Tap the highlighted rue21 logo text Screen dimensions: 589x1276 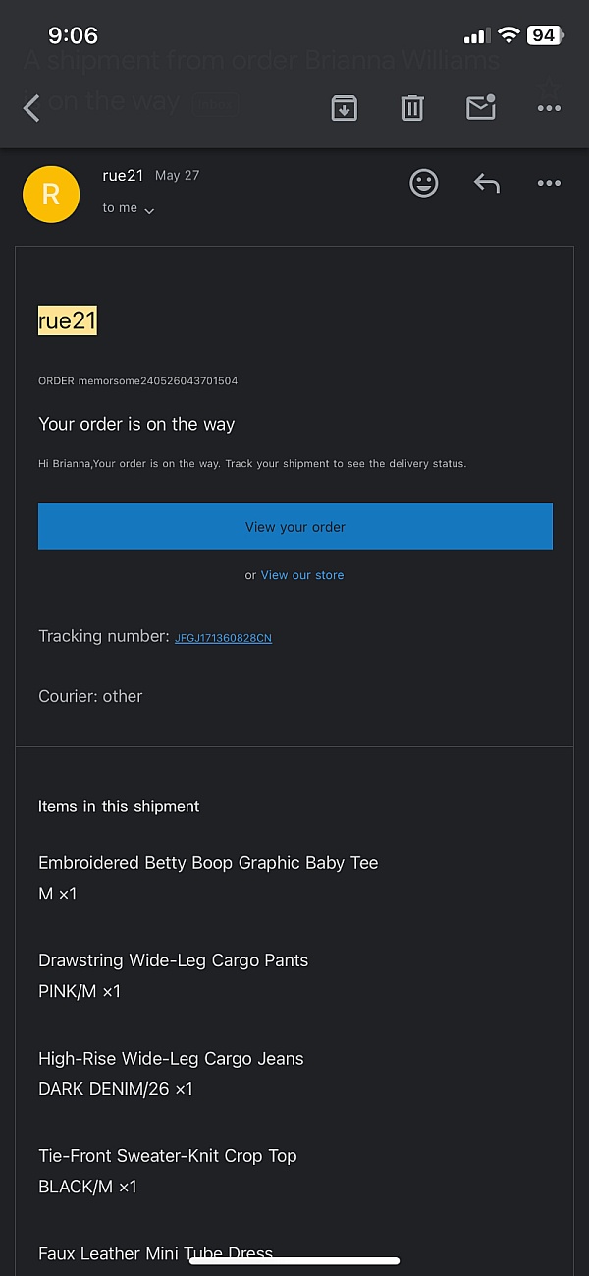pos(68,319)
